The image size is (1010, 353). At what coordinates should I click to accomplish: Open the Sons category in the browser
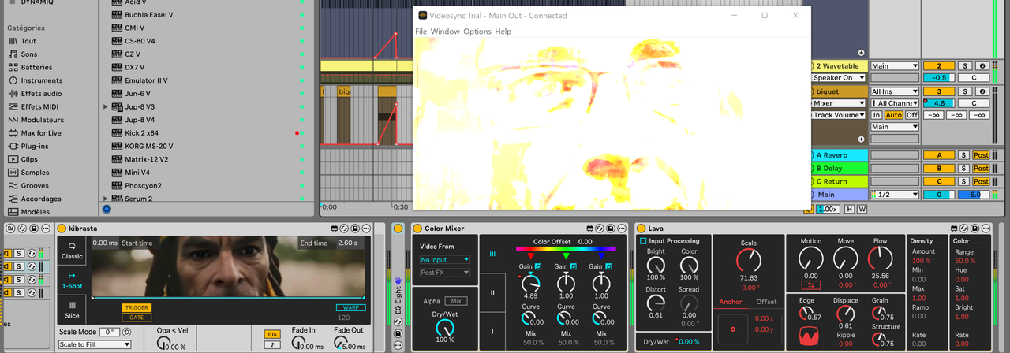click(28, 54)
